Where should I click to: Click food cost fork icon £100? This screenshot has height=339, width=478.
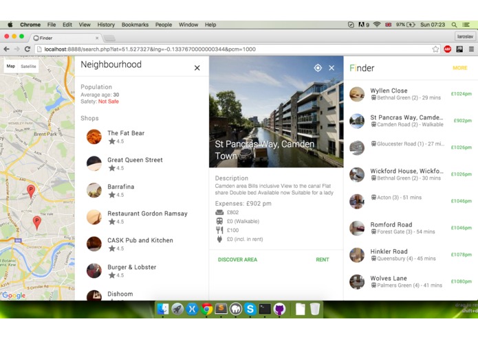pyautogui.click(x=219, y=230)
